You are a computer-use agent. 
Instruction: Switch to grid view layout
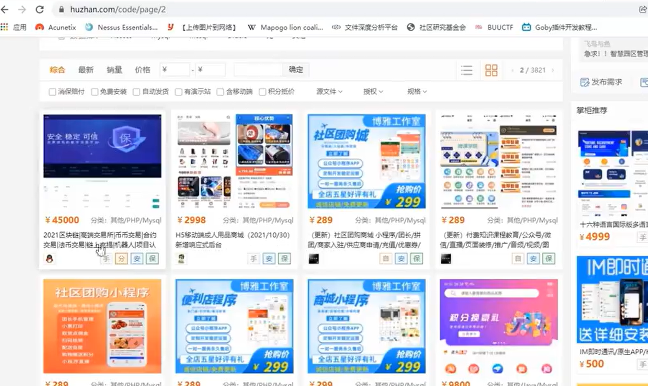[491, 70]
